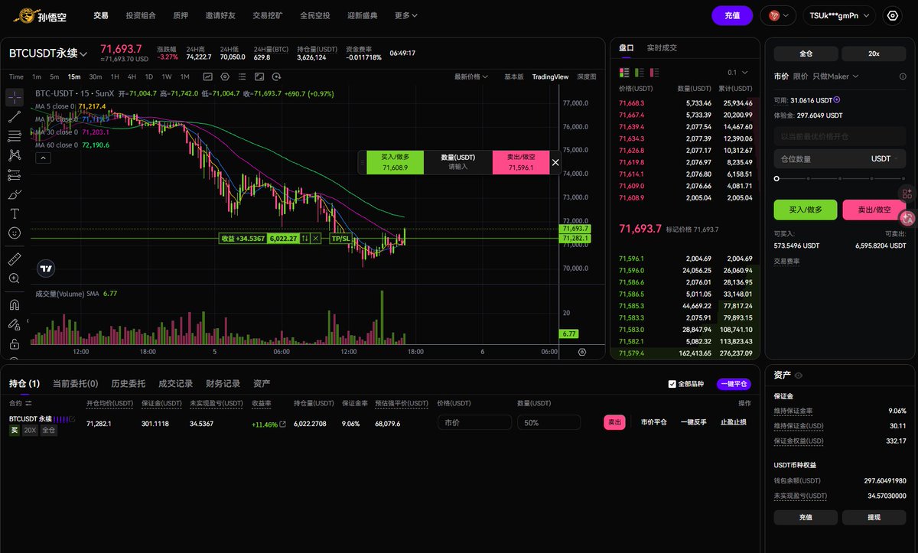Expand the 只做Maker order type dropdown
The image size is (918, 553).
[x=835, y=76]
